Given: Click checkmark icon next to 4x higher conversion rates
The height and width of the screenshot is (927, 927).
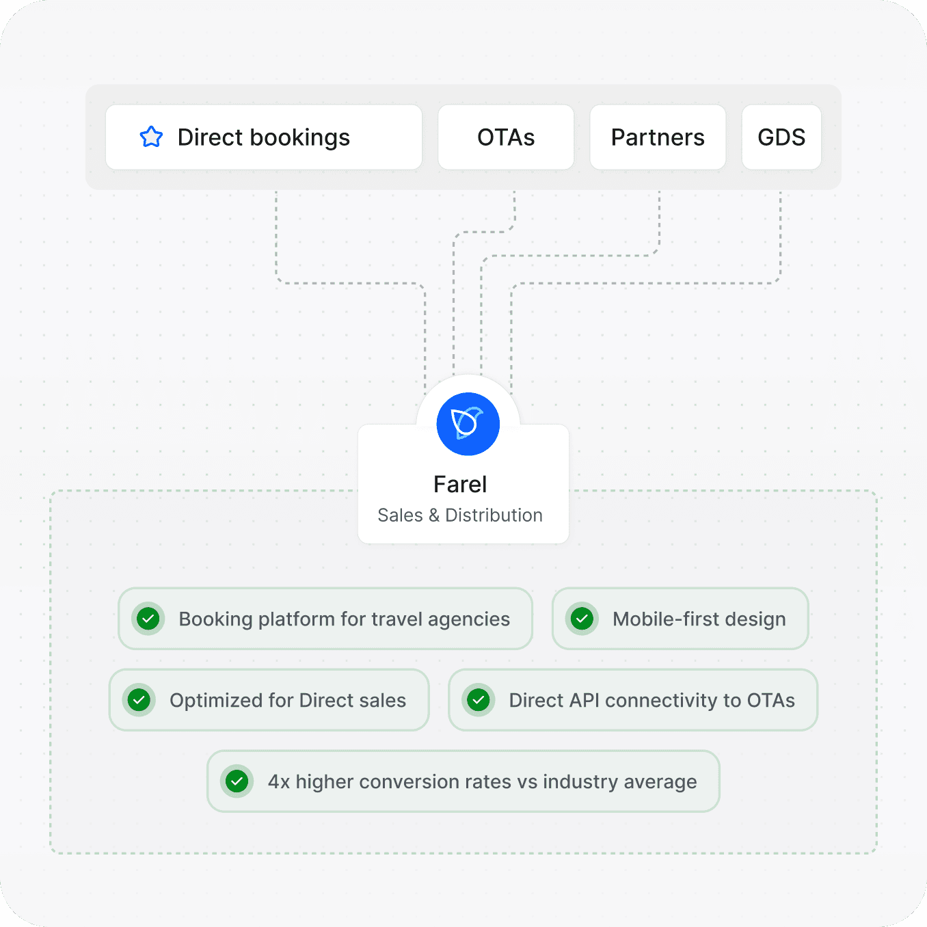Looking at the screenshot, I should pos(237,781).
